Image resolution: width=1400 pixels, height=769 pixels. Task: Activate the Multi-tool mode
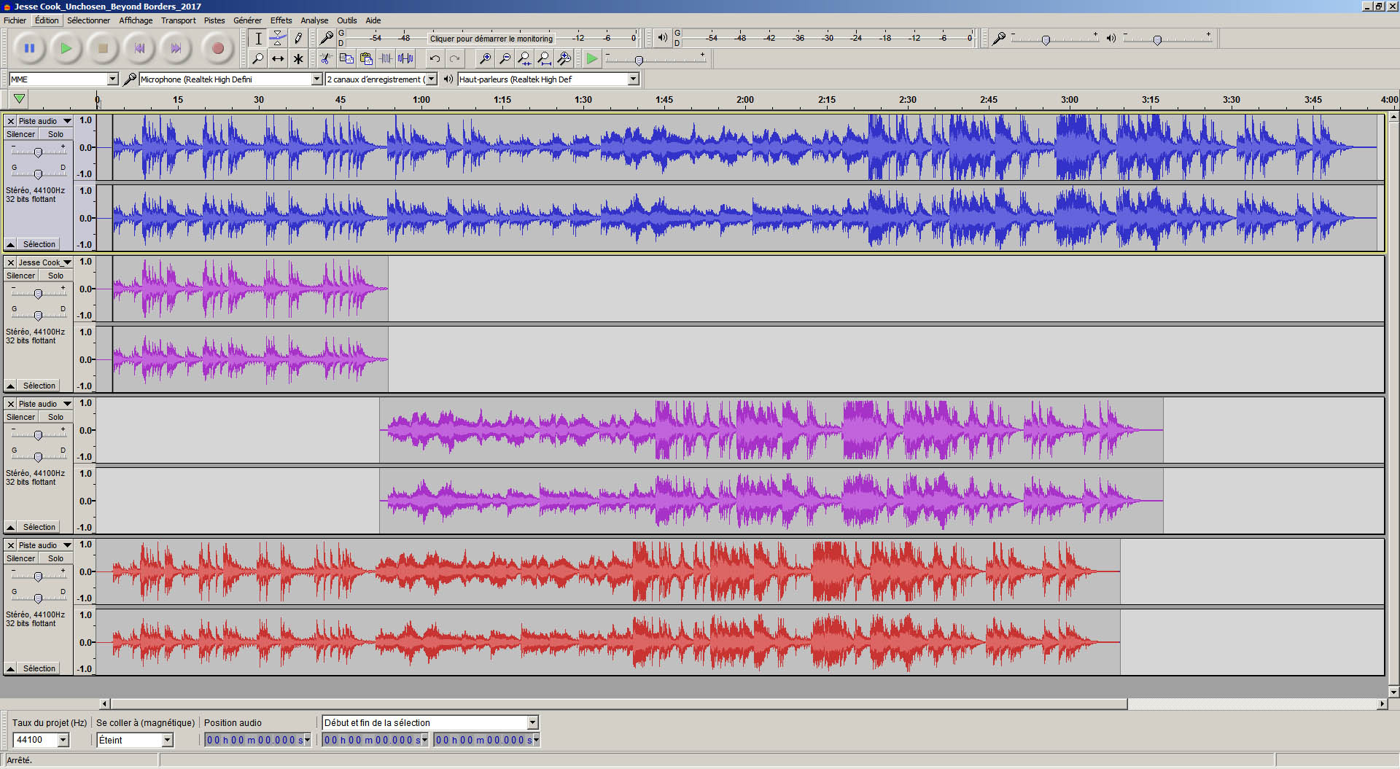(298, 59)
